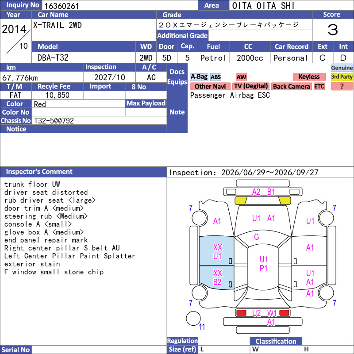Click note text Passenger Airbag ESC
The image size is (354, 354).
click(x=230, y=95)
